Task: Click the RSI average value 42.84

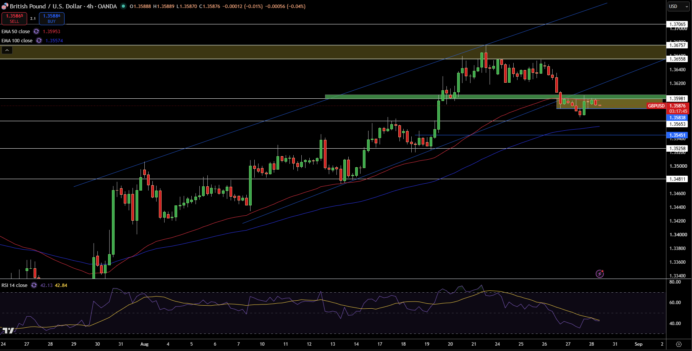Action: [61, 285]
